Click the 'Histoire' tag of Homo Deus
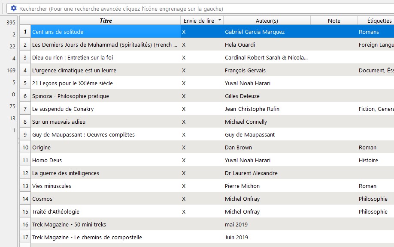Screen dimensions: 394x247 (x=368, y=161)
